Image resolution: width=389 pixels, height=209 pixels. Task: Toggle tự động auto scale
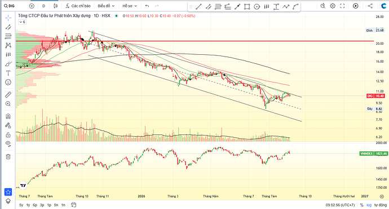point(381,205)
